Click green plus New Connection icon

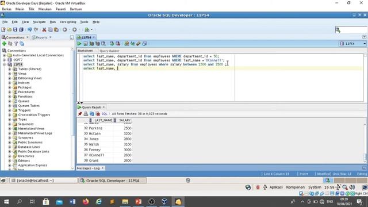[x=4, y=44]
